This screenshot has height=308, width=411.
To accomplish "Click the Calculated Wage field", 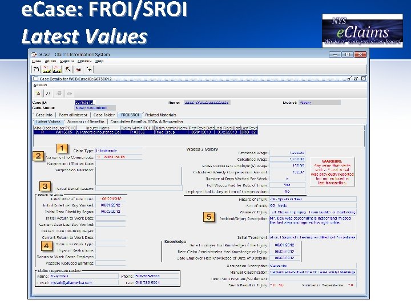I will [287, 159].
